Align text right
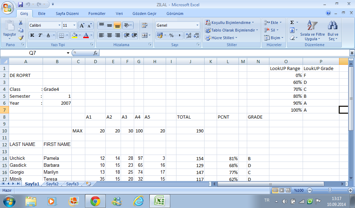The image size is (355, 208). coord(117,35)
